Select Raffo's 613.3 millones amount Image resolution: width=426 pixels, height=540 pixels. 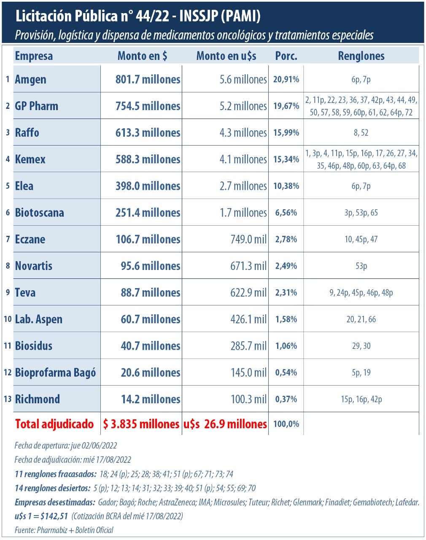pos(148,132)
